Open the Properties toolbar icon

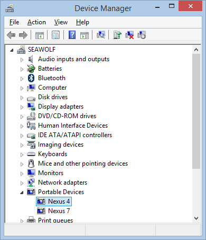(55, 35)
